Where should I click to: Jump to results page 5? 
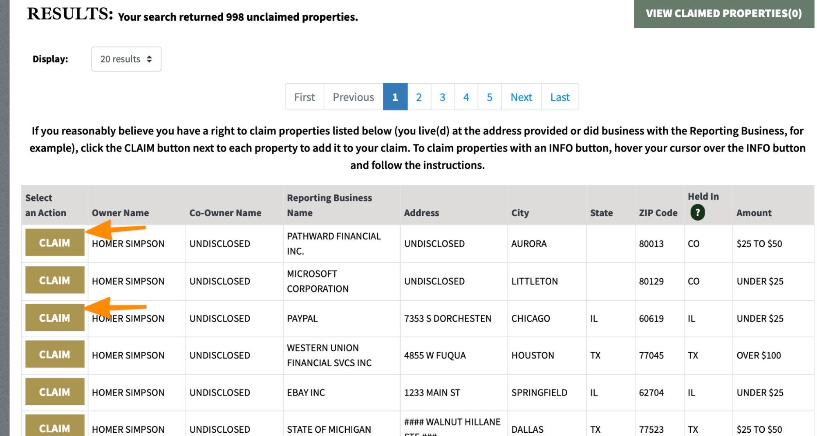click(490, 97)
